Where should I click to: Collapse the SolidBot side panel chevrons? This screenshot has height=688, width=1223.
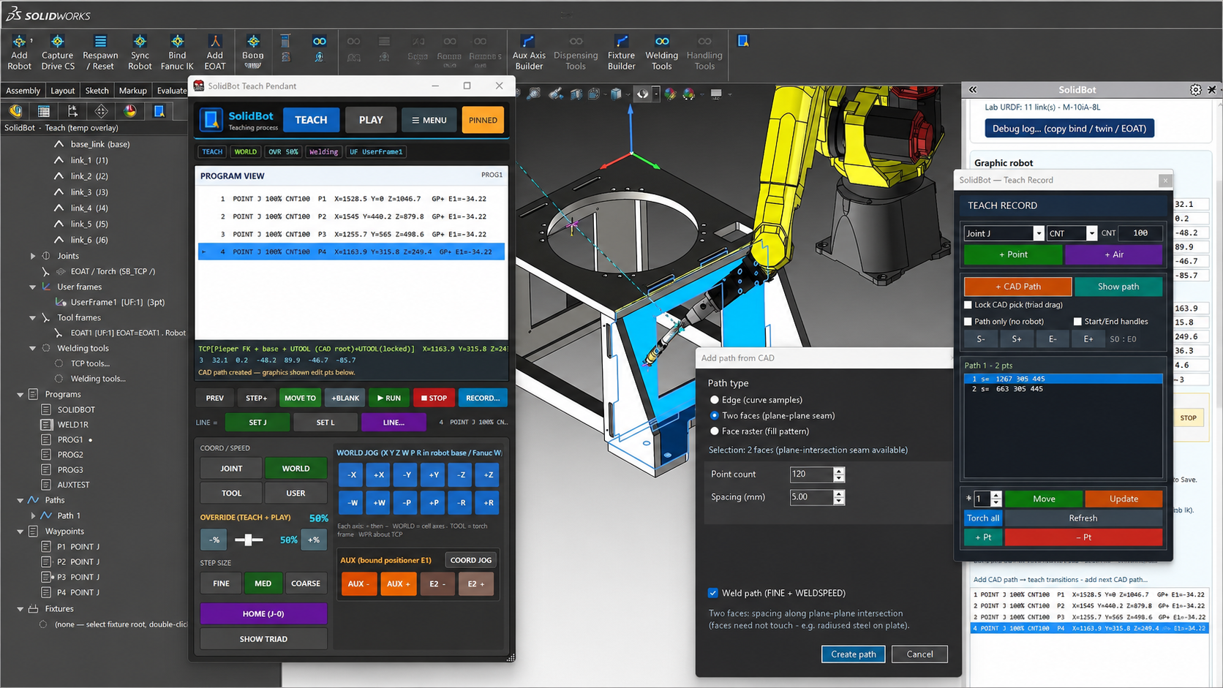(973, 90)
